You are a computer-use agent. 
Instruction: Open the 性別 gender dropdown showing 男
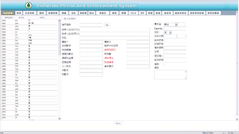(167, 33)
